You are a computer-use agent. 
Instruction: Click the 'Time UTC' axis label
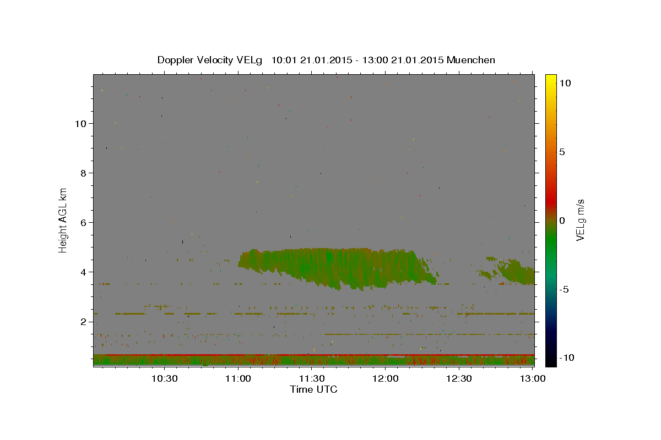click(x=313, y=389)
